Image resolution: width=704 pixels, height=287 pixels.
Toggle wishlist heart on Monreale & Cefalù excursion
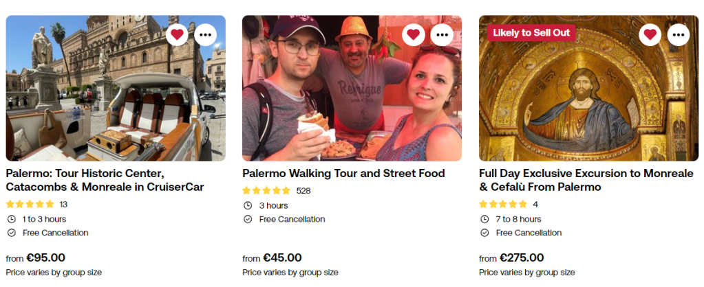tap(650, 34)
